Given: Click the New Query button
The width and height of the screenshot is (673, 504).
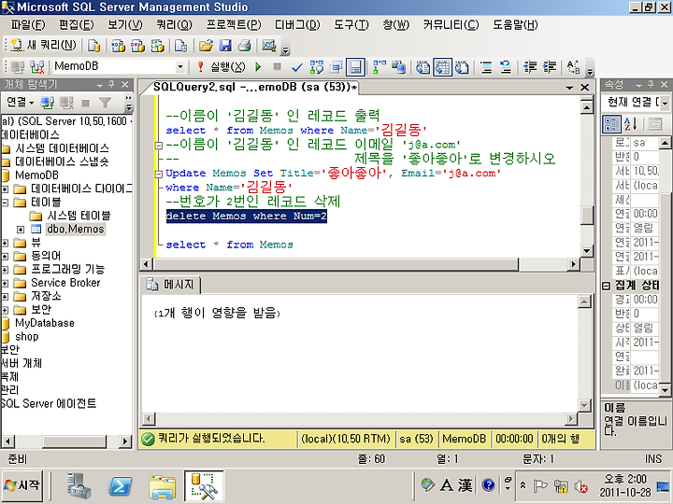Looking at the screenshot, I should 43,45.
